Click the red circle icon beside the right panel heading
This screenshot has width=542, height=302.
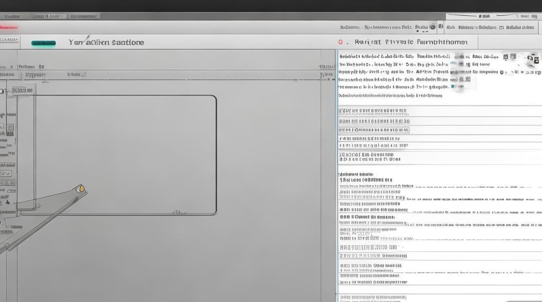(341, 42)
